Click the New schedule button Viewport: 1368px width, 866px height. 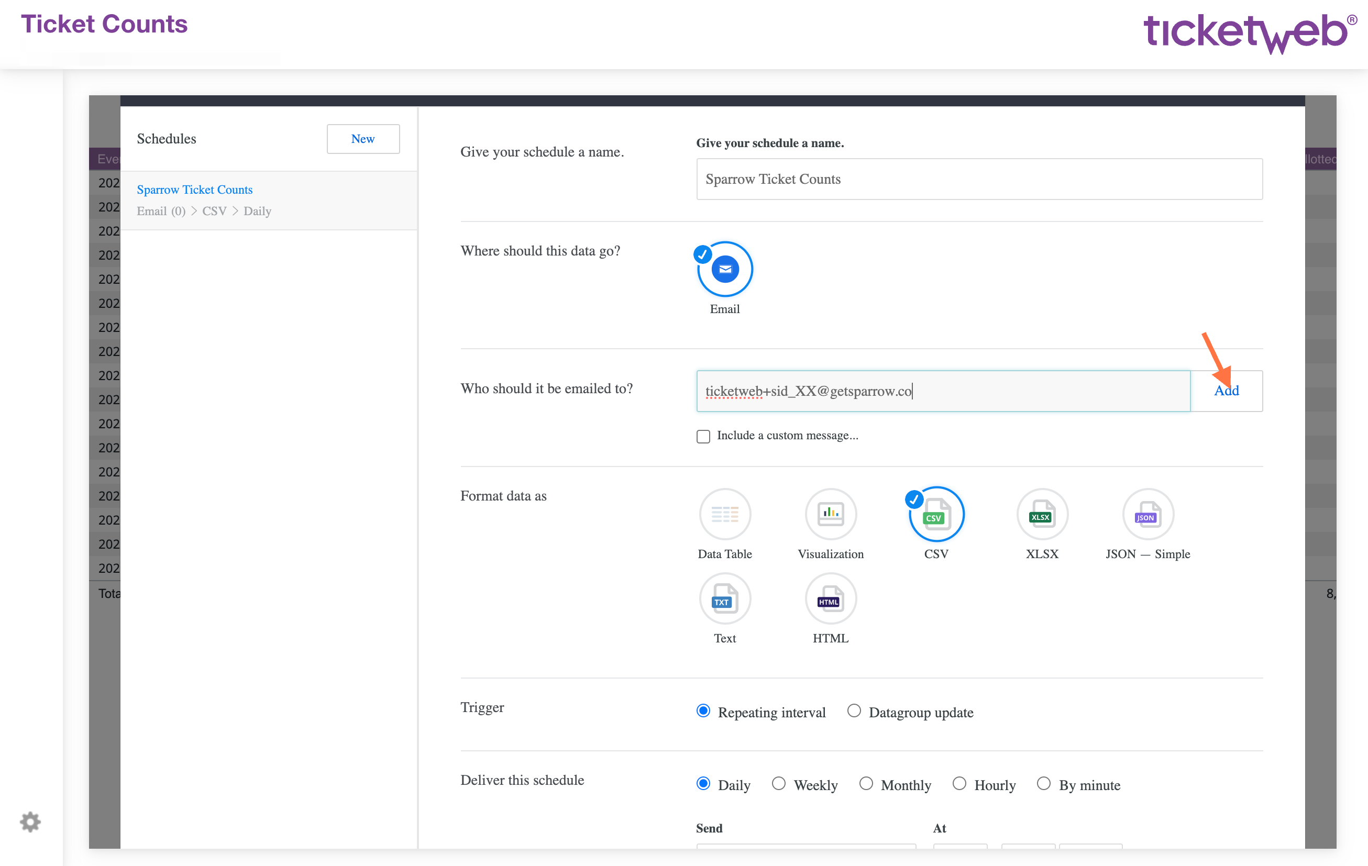363,139
